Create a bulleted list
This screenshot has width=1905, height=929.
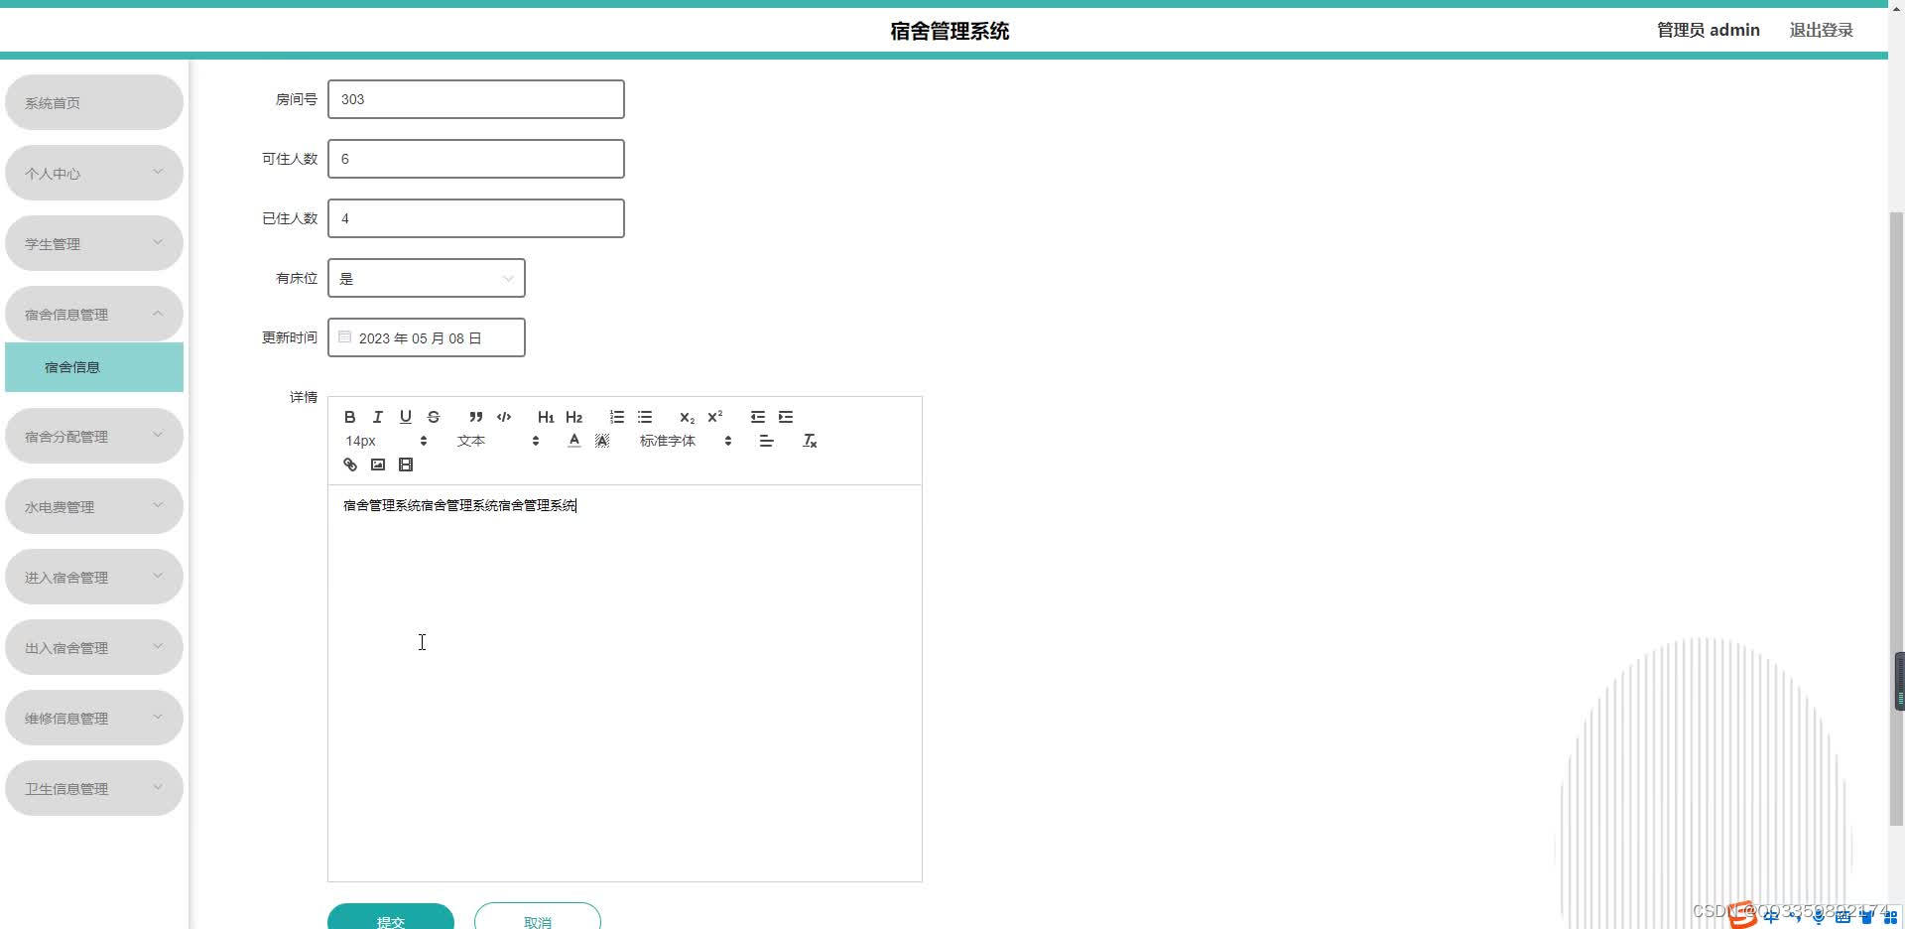click(x=645, y=417)
